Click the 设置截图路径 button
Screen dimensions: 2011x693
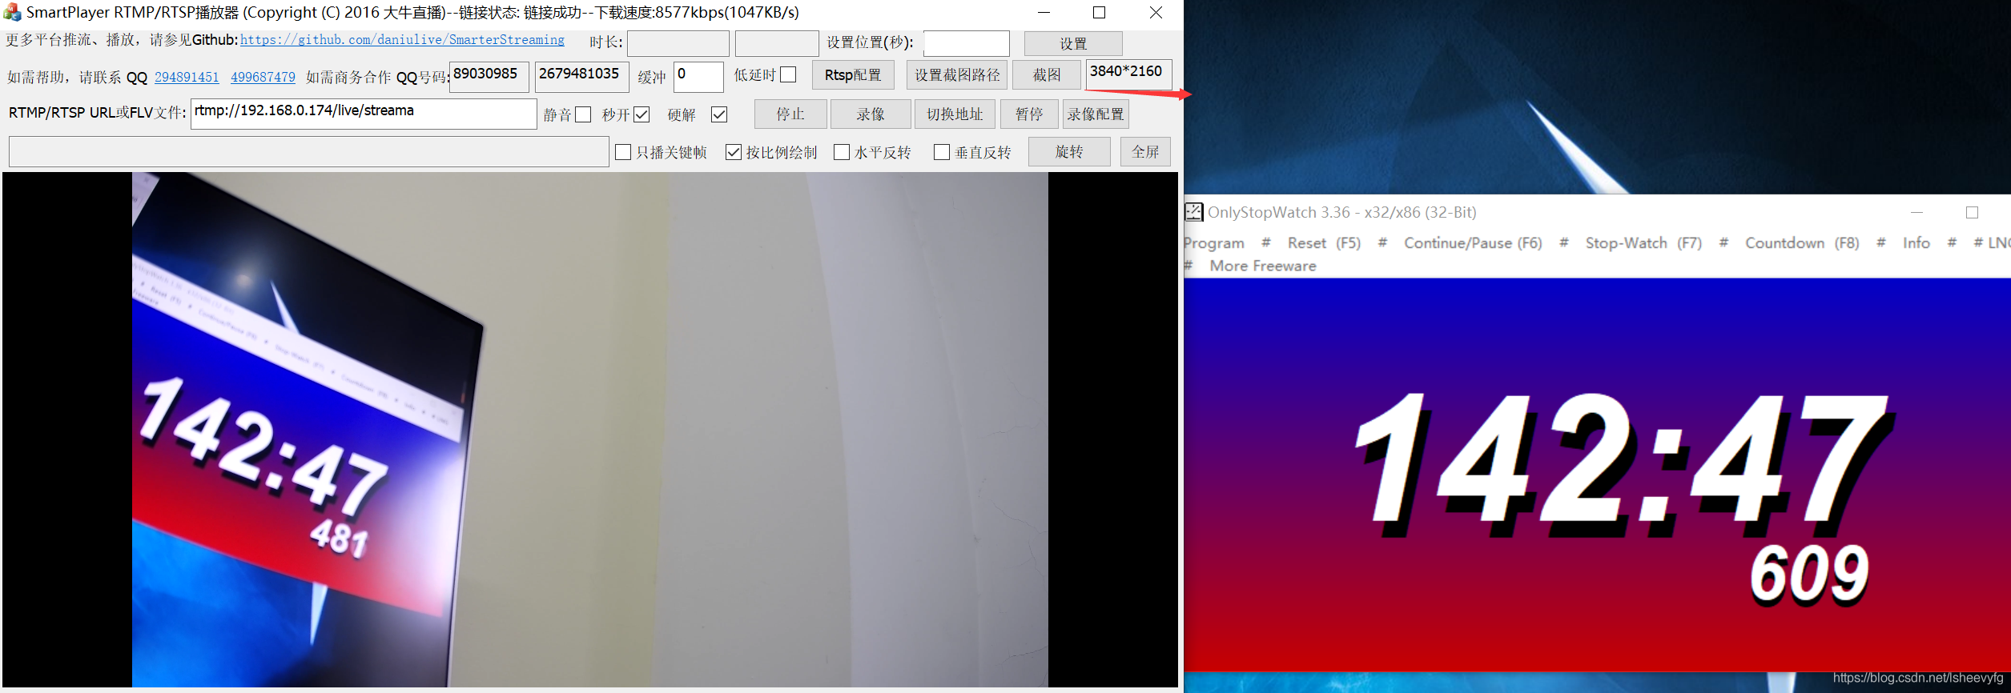pos(957,75)
